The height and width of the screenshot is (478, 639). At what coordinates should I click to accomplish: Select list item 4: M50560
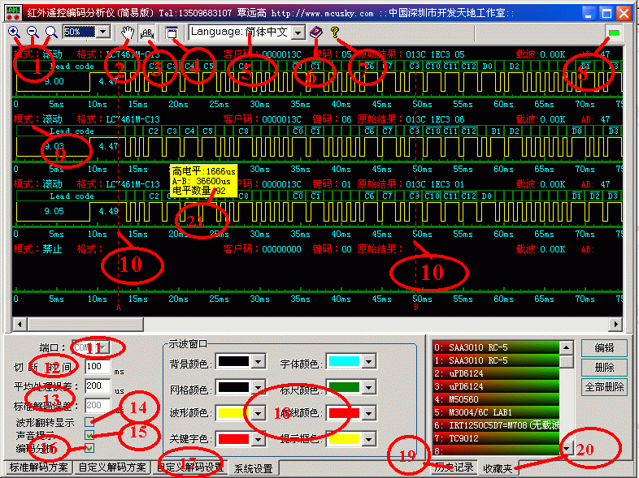(x=496, y=398)
